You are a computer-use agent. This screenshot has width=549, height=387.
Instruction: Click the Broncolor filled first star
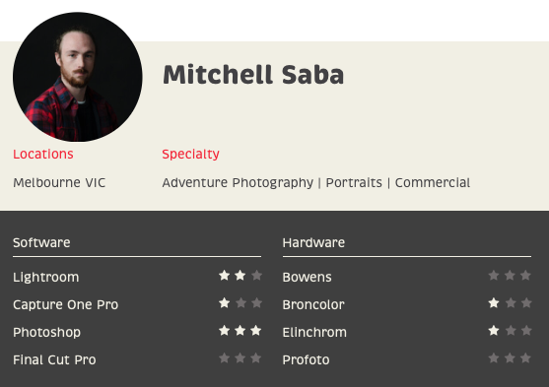tap(494, 302)
